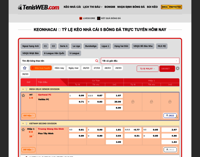Filter by Bundesliga league
Viewport: 200px width, 157px height.
(91, 46)
